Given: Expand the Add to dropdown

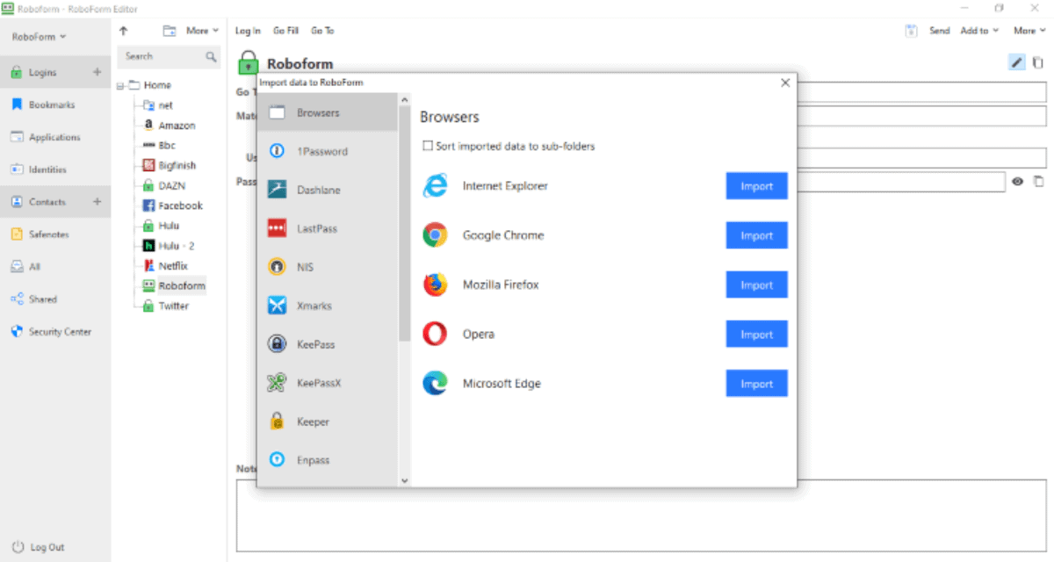Looking at the screenshot, I should tap(979, 31).
